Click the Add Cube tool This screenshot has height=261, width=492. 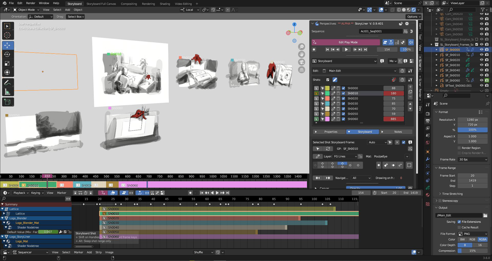[x=7, y=102]
